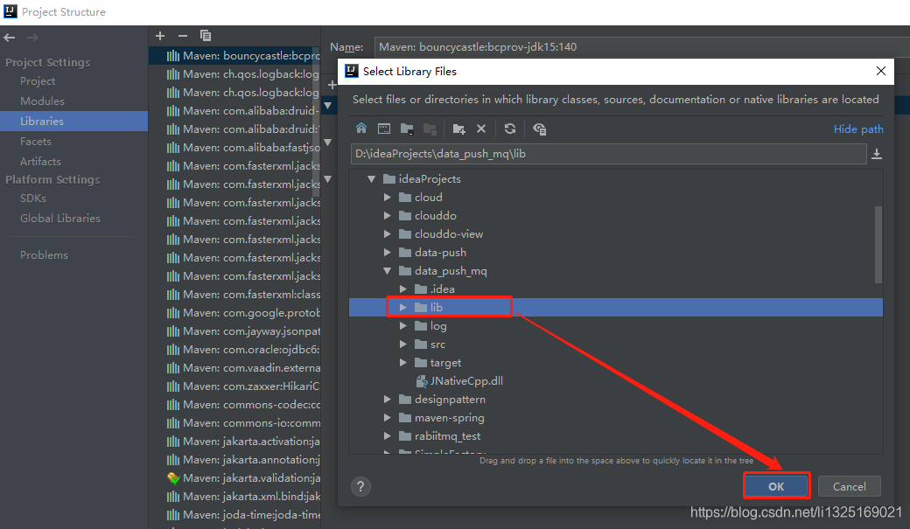Expand the rabiitmq_test folder
The width and height of the screenshot is (910, 529).
[387, 436]
